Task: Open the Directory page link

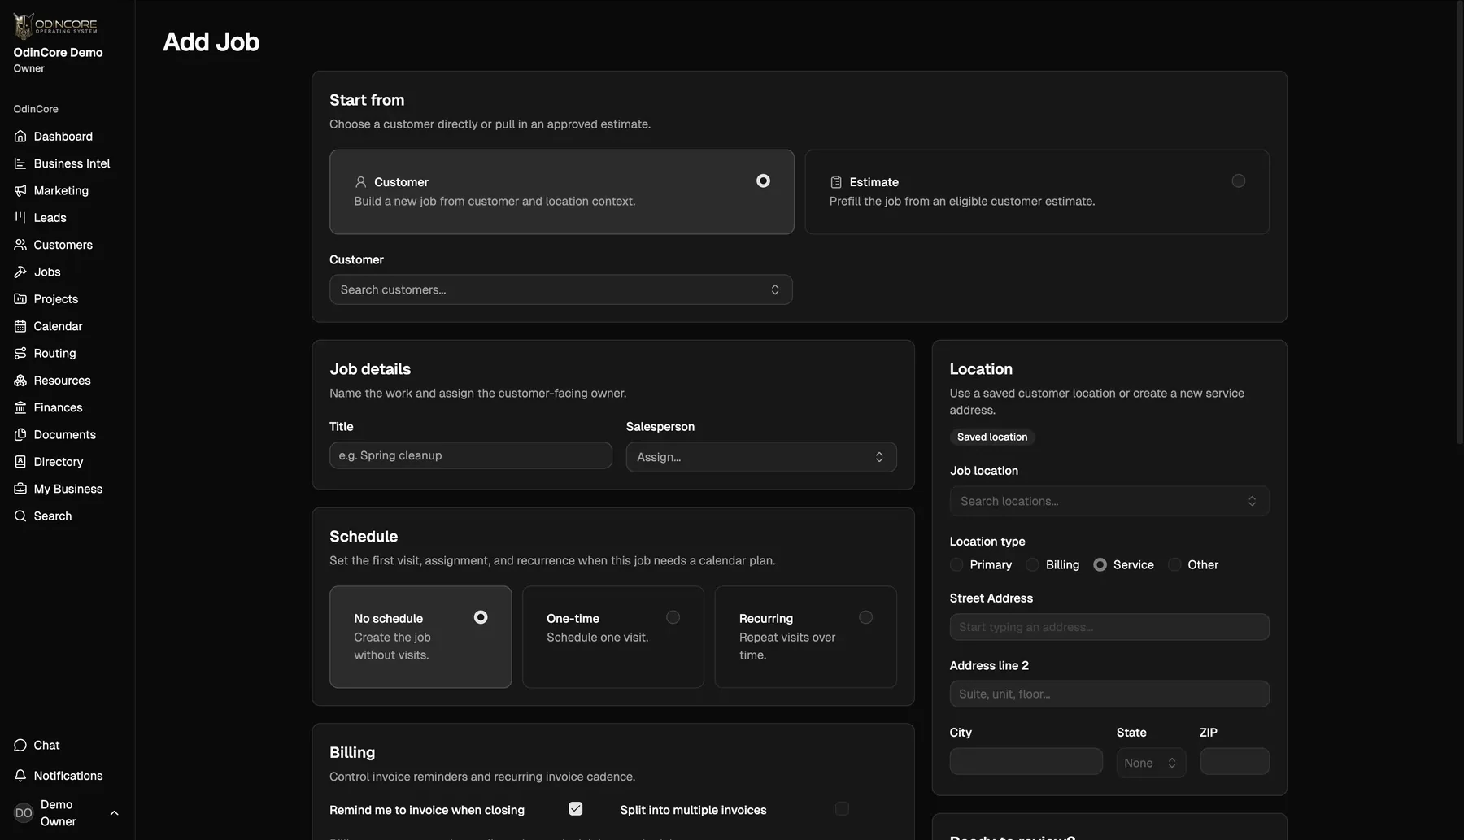Action: (59, 462)
